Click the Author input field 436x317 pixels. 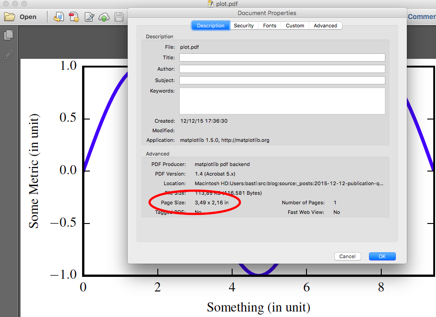click(282, 69)
